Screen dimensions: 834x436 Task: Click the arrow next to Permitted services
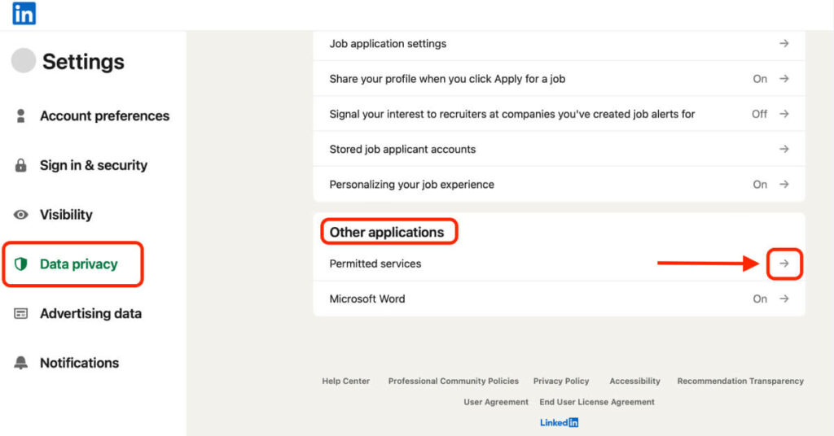pyautogui.click(x=784, y=264)
